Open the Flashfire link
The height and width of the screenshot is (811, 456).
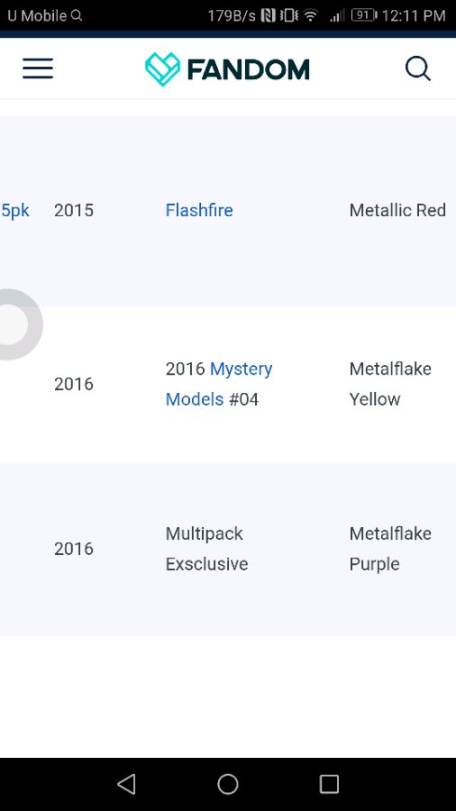[199, 211]
